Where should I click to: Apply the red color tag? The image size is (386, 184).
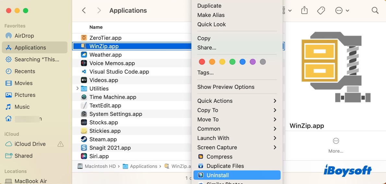[x=202, y=62]
